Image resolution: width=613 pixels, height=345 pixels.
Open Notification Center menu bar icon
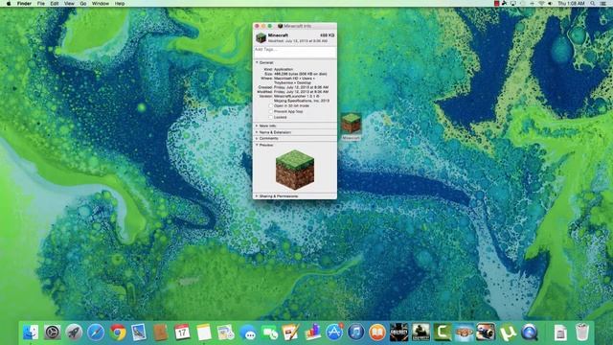click(603, 3)
